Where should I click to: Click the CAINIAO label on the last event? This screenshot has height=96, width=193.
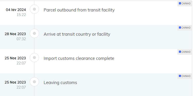point(186,76)
